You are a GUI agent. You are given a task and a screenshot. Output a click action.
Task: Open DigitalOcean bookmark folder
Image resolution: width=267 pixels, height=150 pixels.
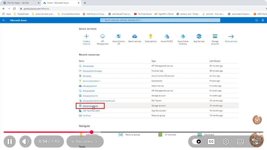click(21, 14)
